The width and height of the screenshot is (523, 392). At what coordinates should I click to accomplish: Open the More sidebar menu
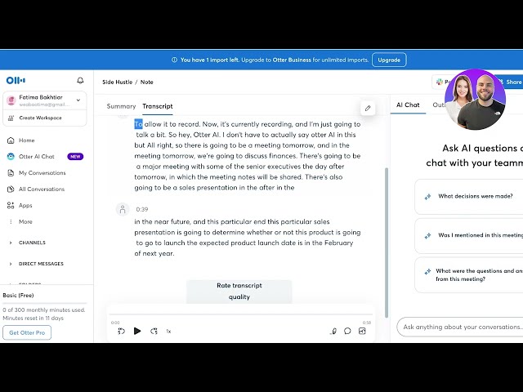click(x=25, y=221)
